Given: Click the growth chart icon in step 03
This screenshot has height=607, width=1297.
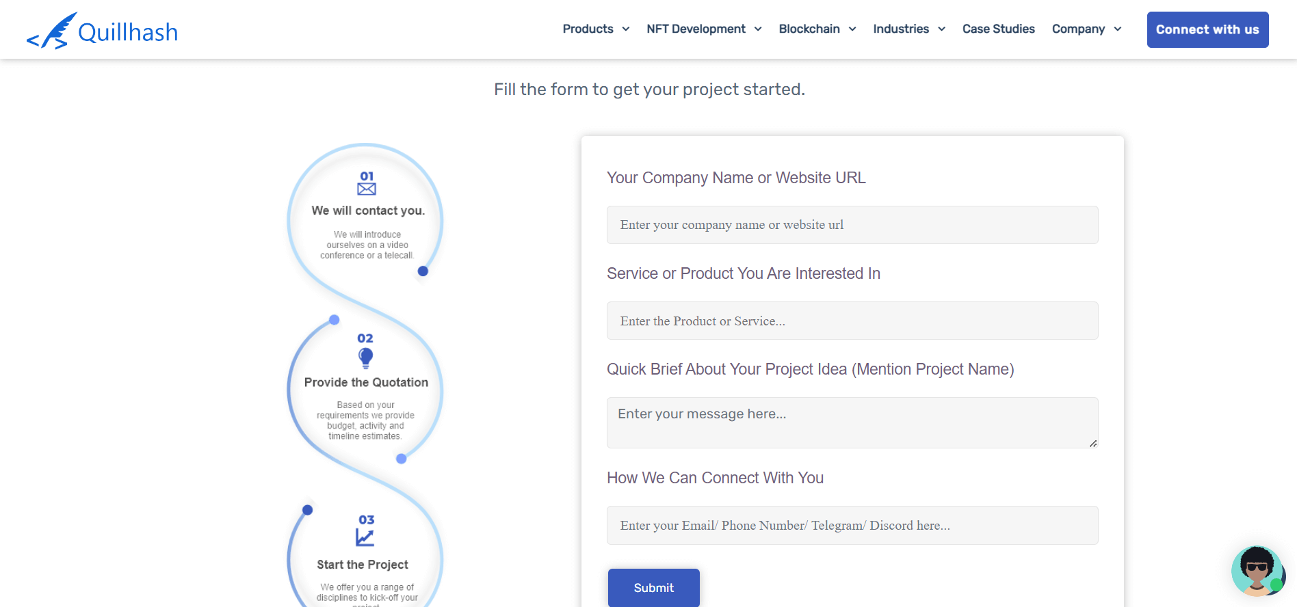Looking at the screenshot, I should (365, 538).
